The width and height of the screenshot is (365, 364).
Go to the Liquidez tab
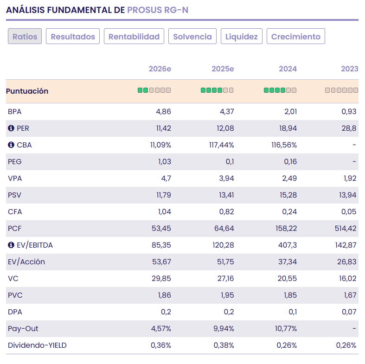click(242, 37)
